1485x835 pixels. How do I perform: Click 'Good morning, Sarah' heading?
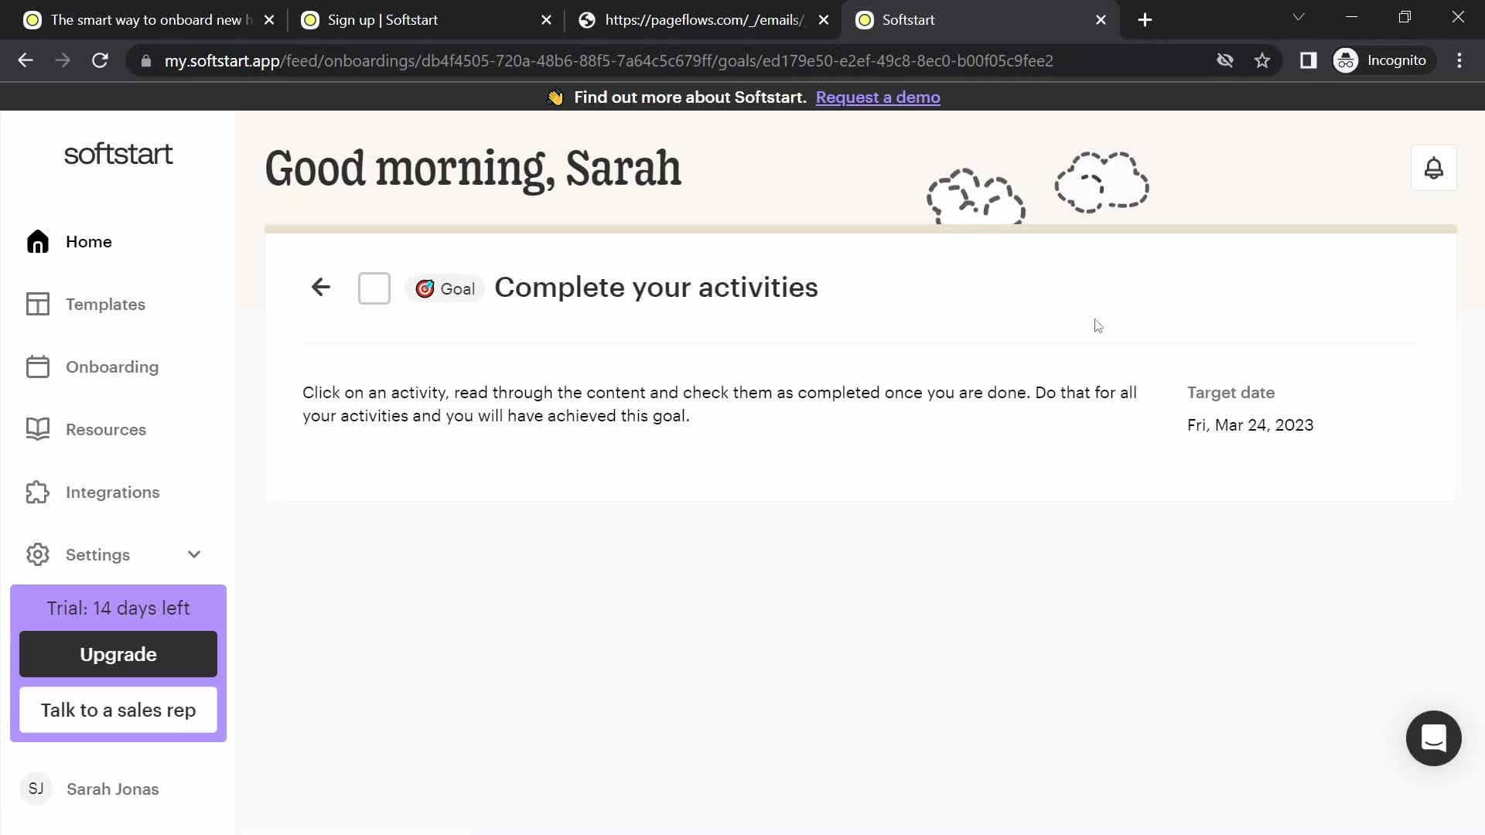pyautogui.click(x=473, y=169)
